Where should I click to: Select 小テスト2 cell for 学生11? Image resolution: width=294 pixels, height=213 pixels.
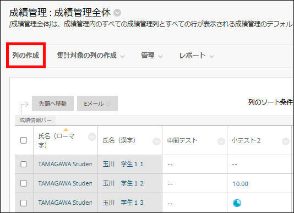[x=259, y=164]
